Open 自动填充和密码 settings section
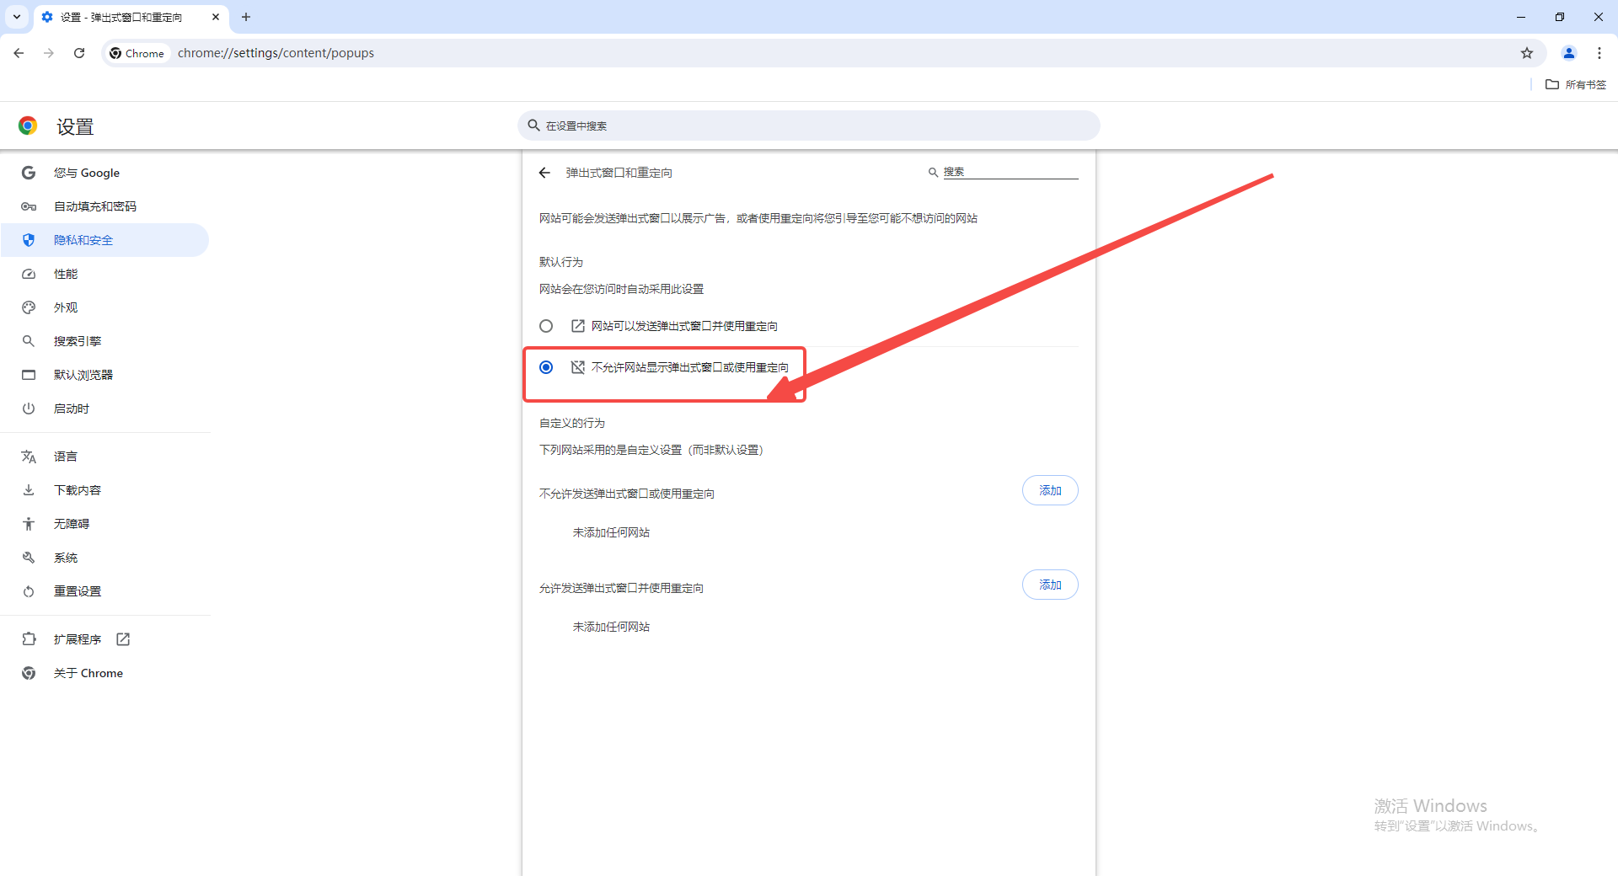The width and height of the screenshot is (1618, 876). point(105,206)
